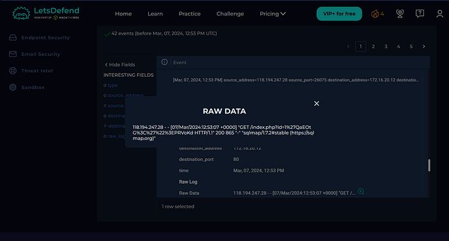
Task: Open the Home page
Action: (x=123, y=13)
